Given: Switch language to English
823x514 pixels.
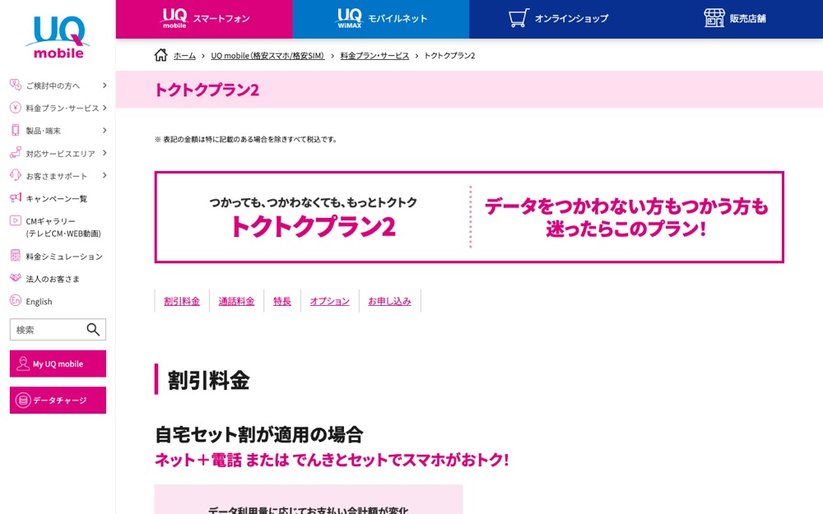Looking at the screenshot, I should coord(39,302).
